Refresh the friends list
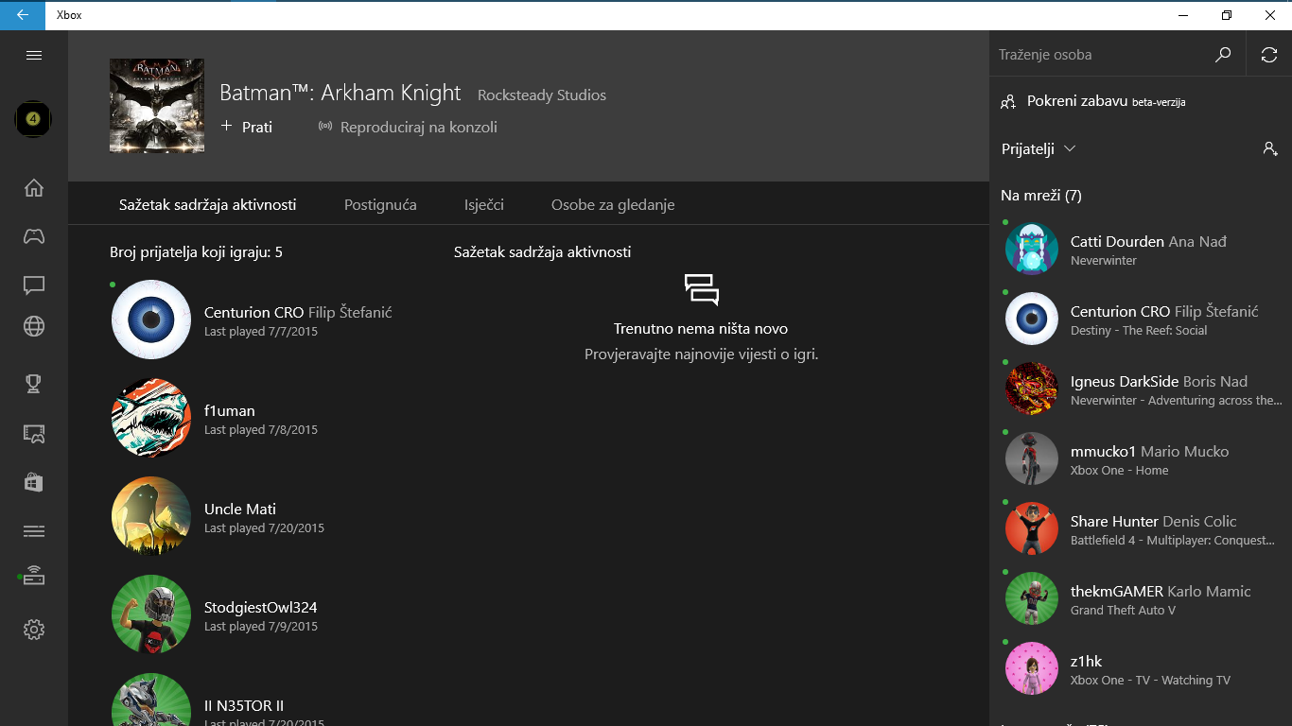1292x726 pixels. click(1269, 55)
